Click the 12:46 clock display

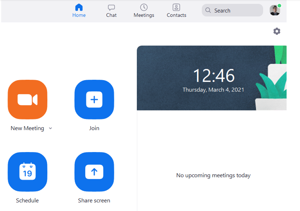(x=214, y=76)
